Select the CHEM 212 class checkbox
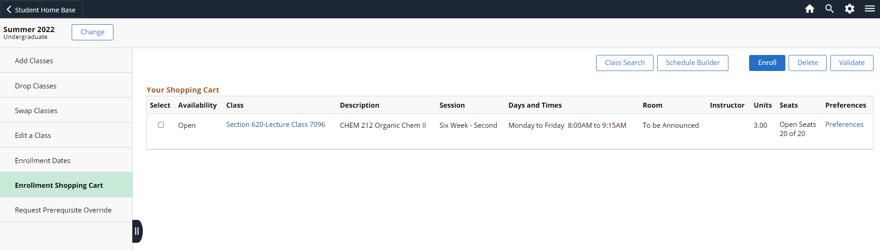 pyautogui.click(x=161, y=125)
